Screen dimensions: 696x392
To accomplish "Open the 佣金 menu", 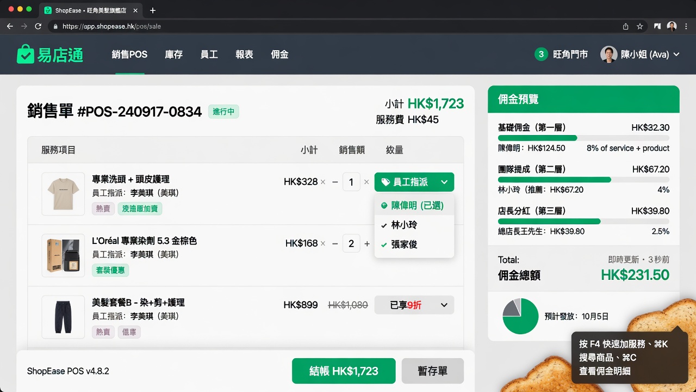I will click(x=279, y=54).
